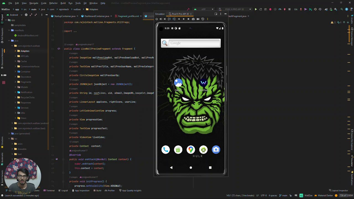The width and height of the screenshot is (354, 199).
Task: Expand the Responses folder
Action: [15, 103]
